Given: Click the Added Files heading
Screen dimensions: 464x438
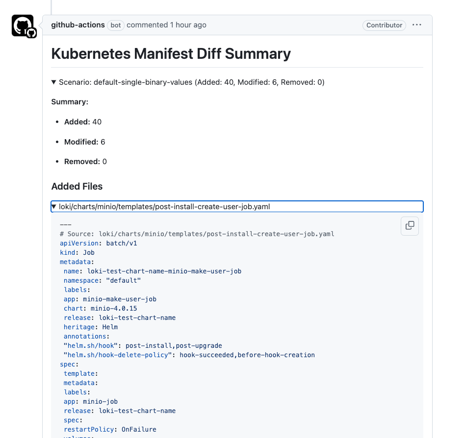Looking at the screenshot, I should pos(77,186).
